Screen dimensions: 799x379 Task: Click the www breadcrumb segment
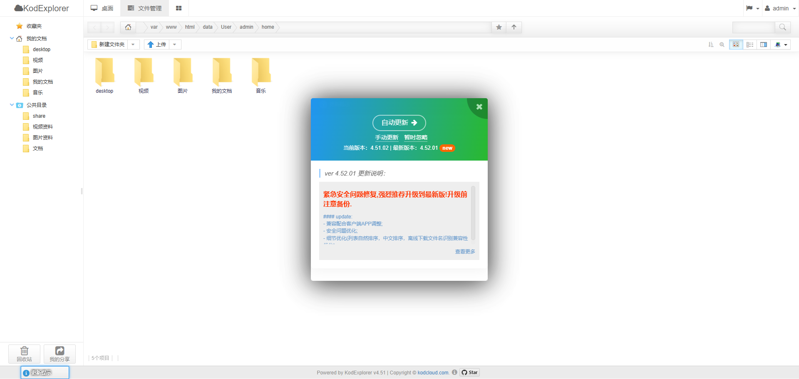pyautogui.click(x=171, y=27)
